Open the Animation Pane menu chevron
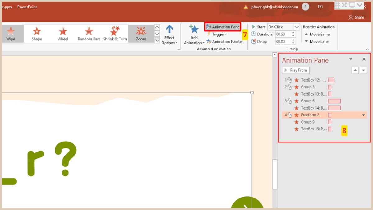373x210 pixels. 351,59
